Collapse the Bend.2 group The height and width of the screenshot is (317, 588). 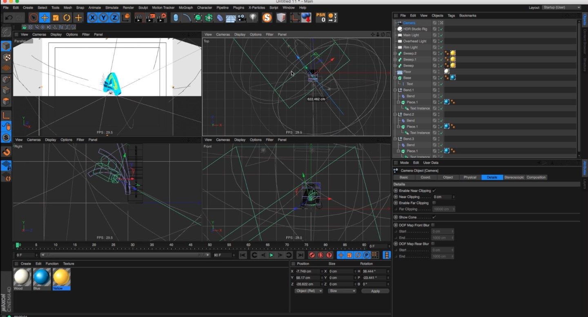click(395, 114)
